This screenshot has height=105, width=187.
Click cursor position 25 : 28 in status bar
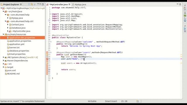pos(124,101)
